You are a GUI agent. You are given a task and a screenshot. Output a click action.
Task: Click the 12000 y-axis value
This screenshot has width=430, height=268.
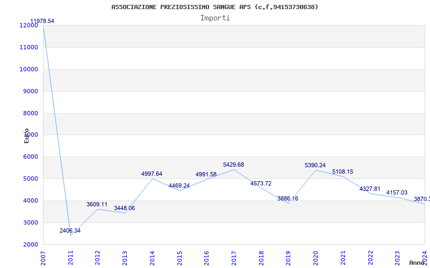tap(28, 25)
